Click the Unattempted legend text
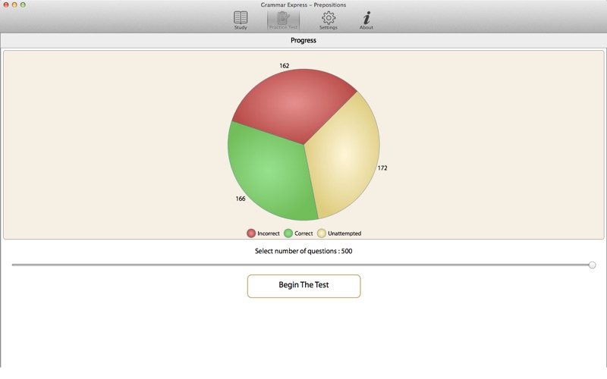The height and width of the screenshot is (379, 607). (x=344, y=233)
